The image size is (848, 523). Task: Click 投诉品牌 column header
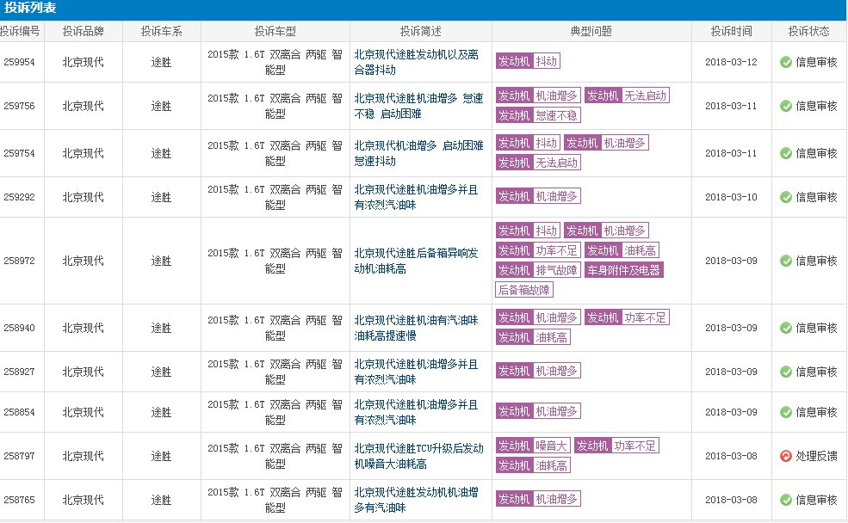point(83,31)
